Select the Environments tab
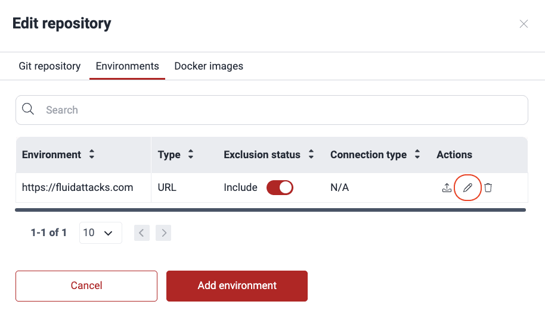The width and height of the screenshot is (545, 317). click(127, 66)
